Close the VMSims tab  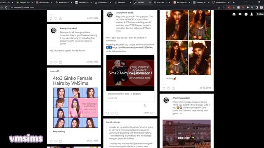150,2
